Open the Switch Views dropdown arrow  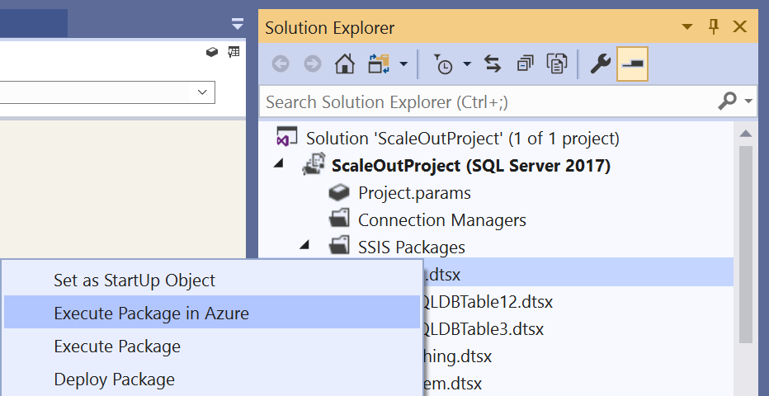coord(403,64)
